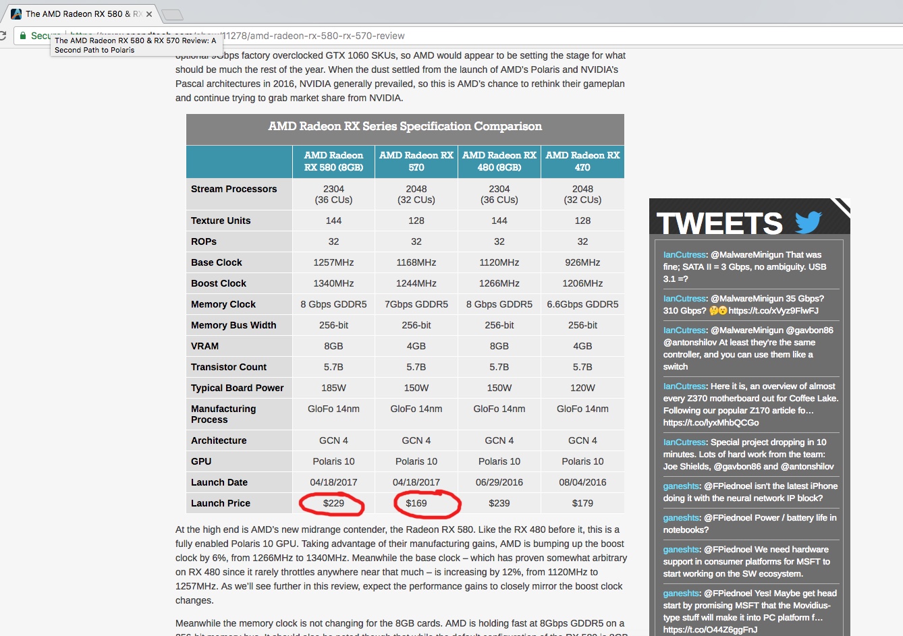Click the 08/04/2016 launch date cell
The height and width of the screenshot is (636, 903).
click(x=582, y=482)
